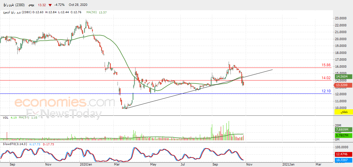Click the FxNewsToday watermark logo
The image size is (353, 167).
click(x=64, y=114)
